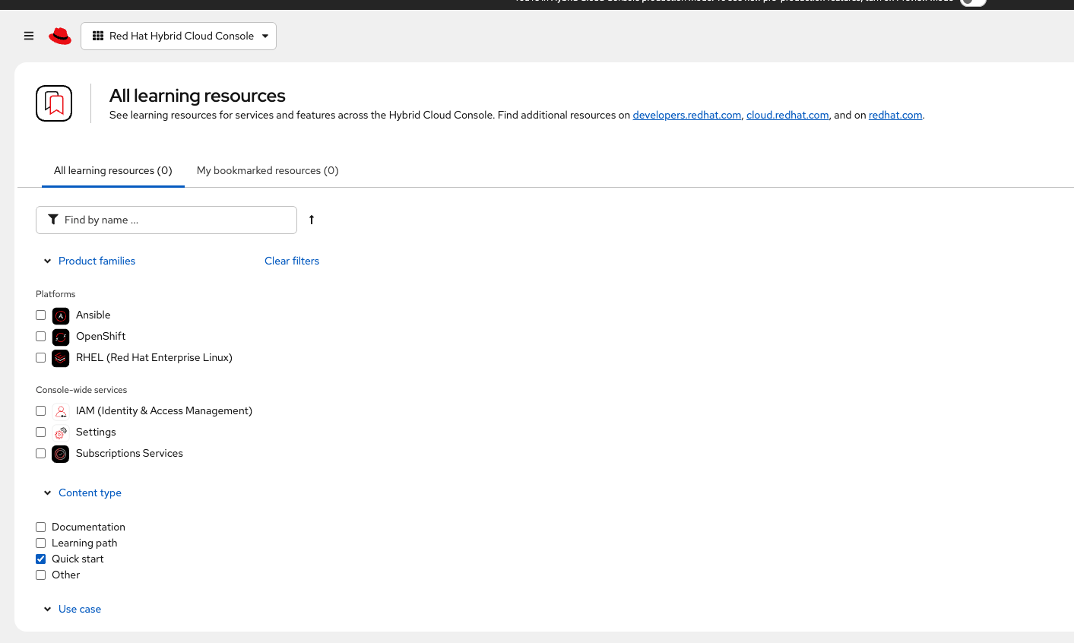
Task: Open the Red Hat Hybrid Cloud Console dropdown
Action: point(179,36)
